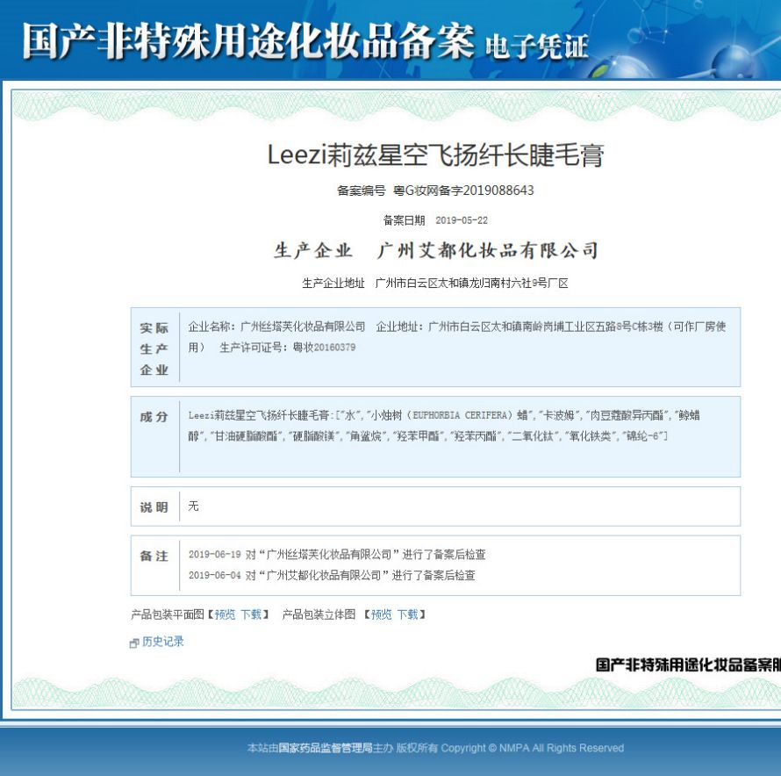Click the 电子凭证 text in the header
Screen dimensions: 781x776
tap(536, 47)
